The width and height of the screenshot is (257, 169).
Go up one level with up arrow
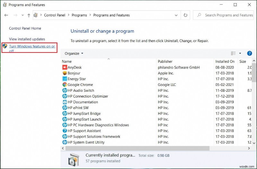(29, 15)
